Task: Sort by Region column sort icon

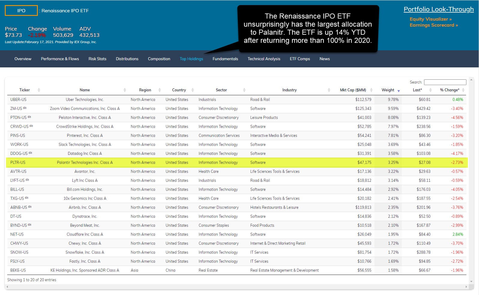Action: point(159,90)
